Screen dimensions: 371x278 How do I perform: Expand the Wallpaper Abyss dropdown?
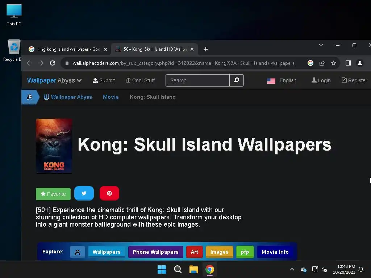pos(54,80)
